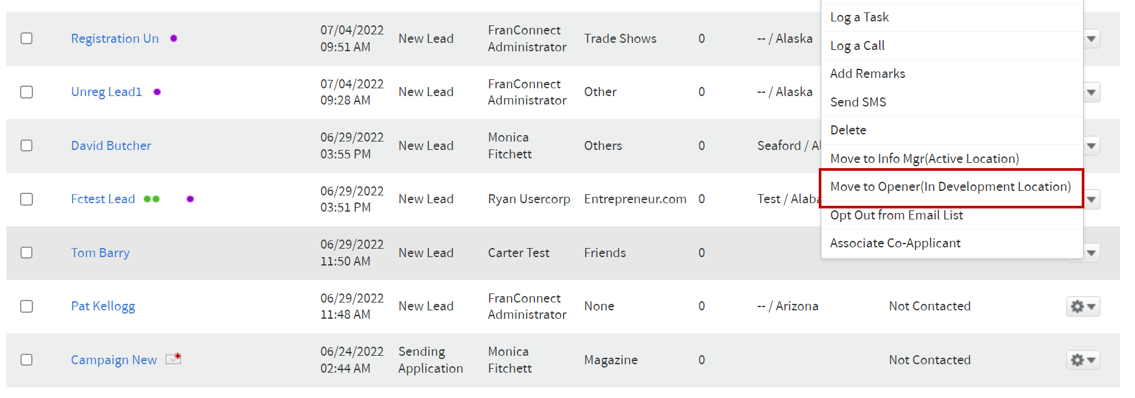
Task: Open the gear action menu for Campaign New
Action: (x=1082, y=360)
